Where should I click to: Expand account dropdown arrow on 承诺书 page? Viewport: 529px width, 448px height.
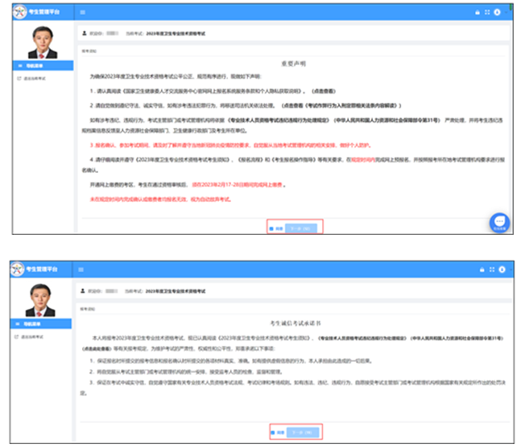510,269
